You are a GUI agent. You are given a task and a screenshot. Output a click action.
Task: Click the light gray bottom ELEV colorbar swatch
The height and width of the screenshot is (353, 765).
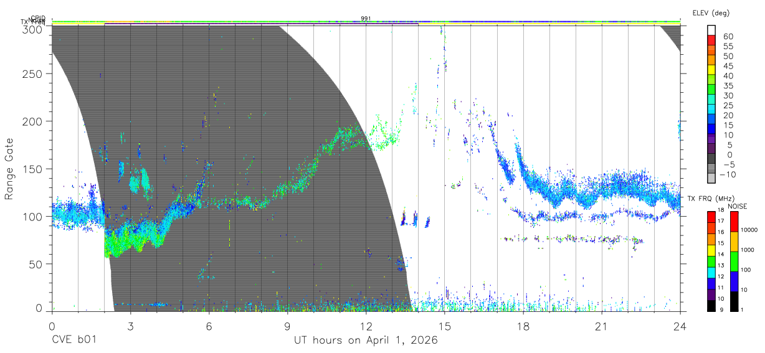[x=711, y=178]
